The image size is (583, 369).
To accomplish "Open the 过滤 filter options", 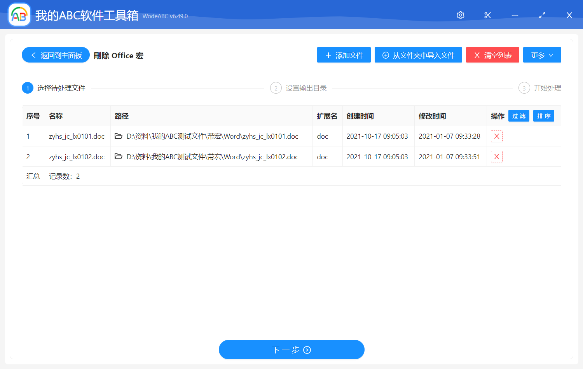I will pos(518,116).
